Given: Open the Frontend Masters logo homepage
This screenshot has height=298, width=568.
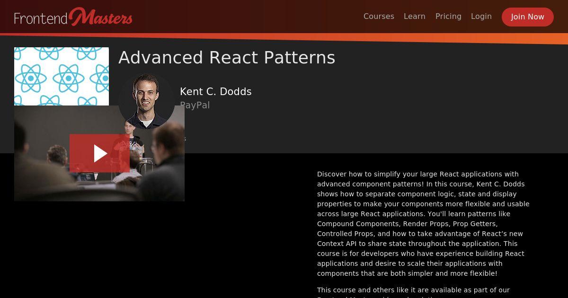Looking at the screenshot, I should tap(73, 17).
